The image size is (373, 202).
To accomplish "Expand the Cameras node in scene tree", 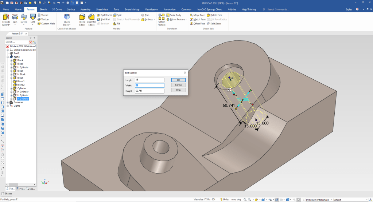I will click(x=8, y=102).
